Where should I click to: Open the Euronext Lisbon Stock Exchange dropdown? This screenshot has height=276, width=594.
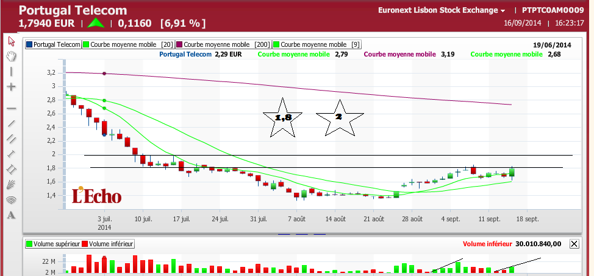point(442,10)
